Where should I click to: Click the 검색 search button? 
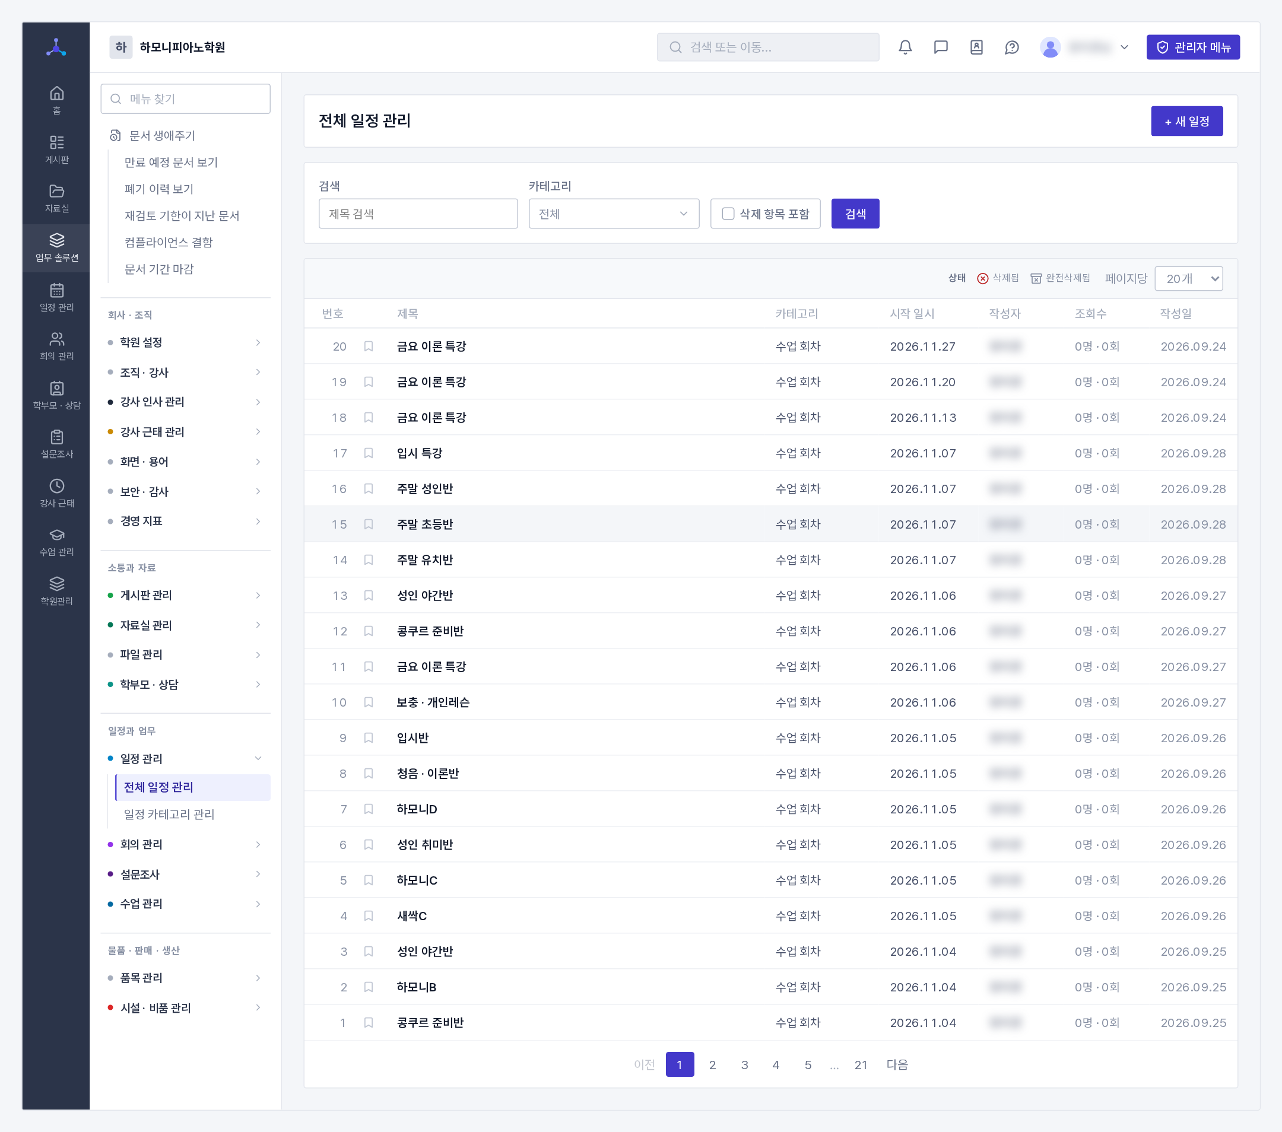pos(855,214)
